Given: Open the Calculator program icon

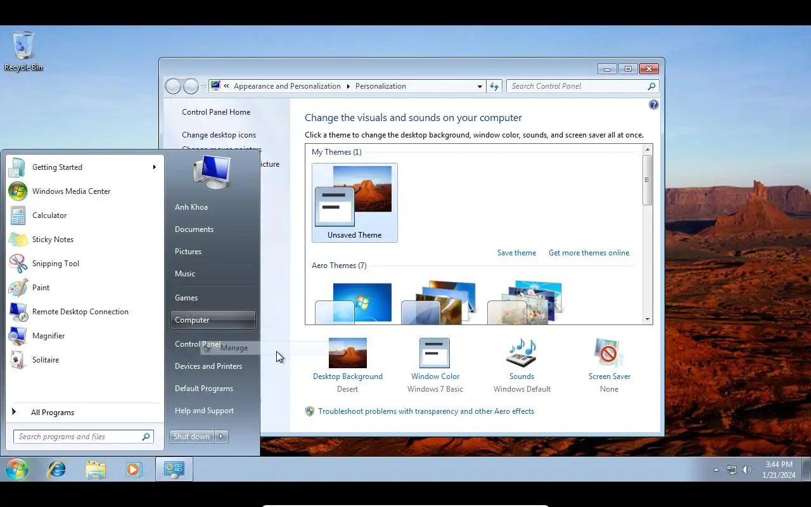Looking at the screenshot, I should [18, 215].
